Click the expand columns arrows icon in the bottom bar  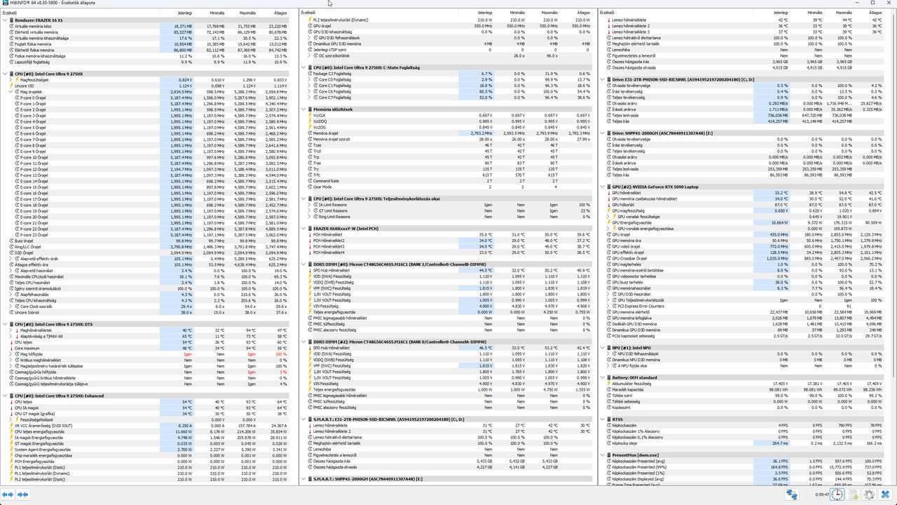(x=7, y=494)
